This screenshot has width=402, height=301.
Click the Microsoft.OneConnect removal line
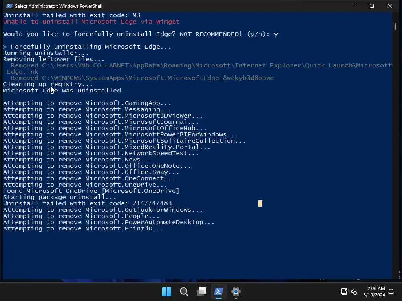click(x=89, y=178)
